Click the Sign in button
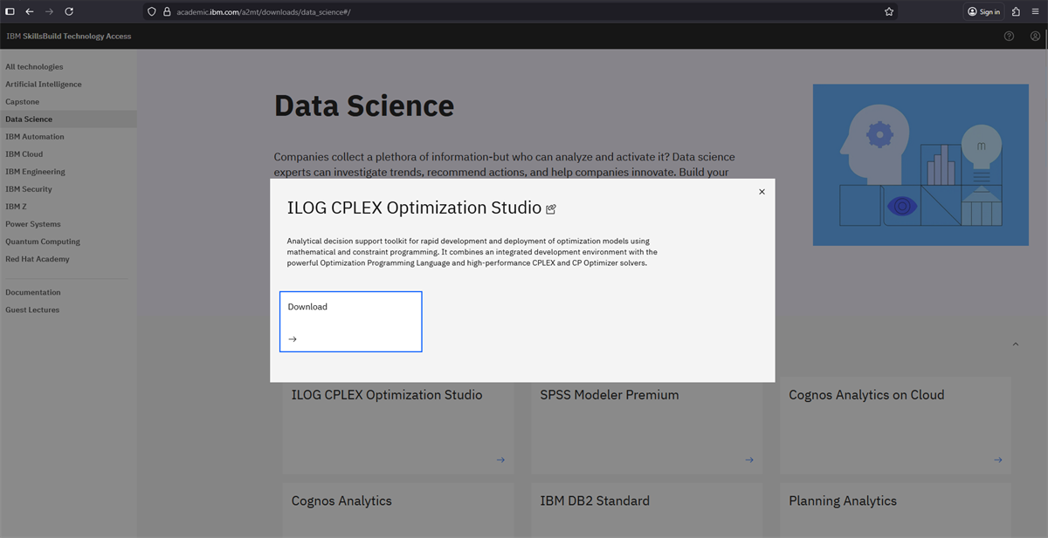The height and width of the screenshot is (538, 1048). click(983, 12)
